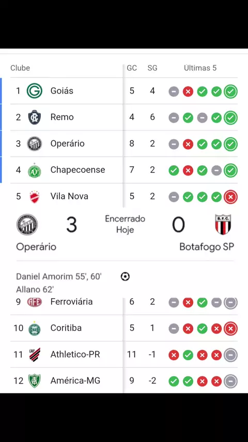Click the América-MG club crest icon

pyautogui.click(x=34, y=381)
